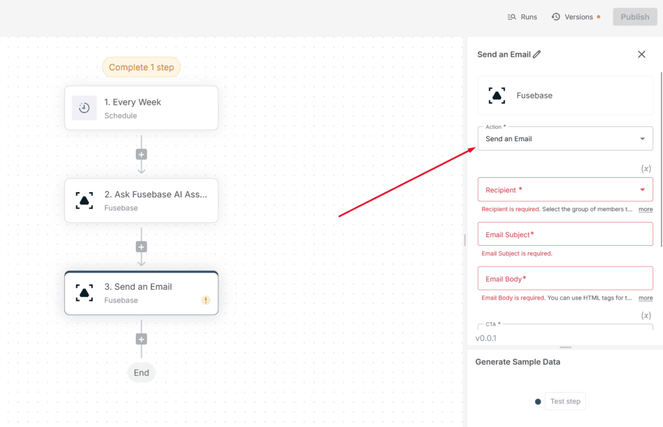The image size is (663, 427).
Task: Click the Fusebase logo in side panel
Action: tap(497, 96)
